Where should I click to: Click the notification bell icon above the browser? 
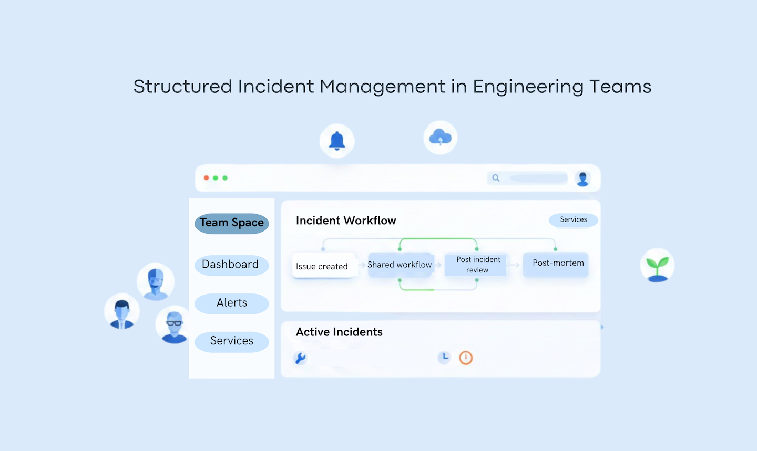(337, 140)
